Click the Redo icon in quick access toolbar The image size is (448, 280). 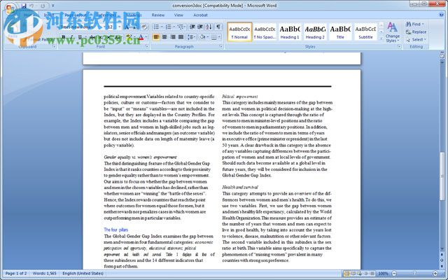[43, 6]
